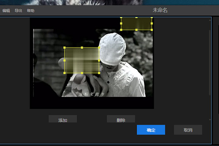Click bottom-middle handle of center mosaic box

82,73
